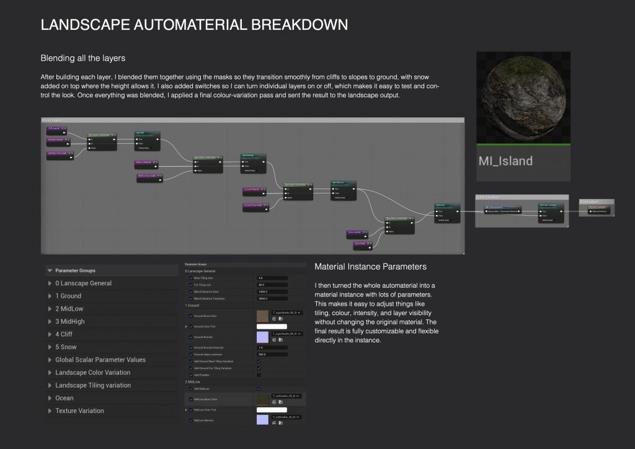The height and width of the screenshot is (449, 635).
Task: Select the Ground Material purple node
Action: (x=254, y=189)
